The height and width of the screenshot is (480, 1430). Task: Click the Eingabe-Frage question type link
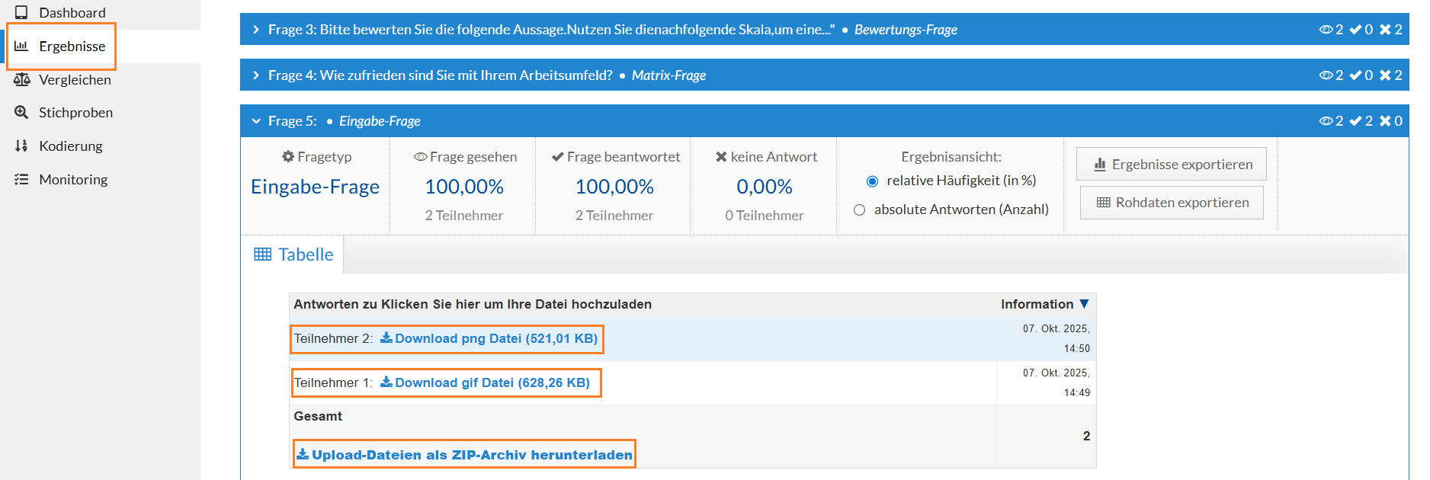(x=315, y=187)
